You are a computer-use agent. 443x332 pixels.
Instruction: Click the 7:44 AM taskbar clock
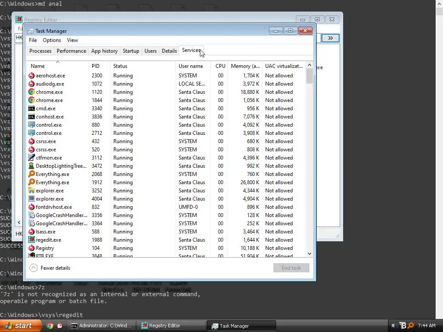pos(427,326)
